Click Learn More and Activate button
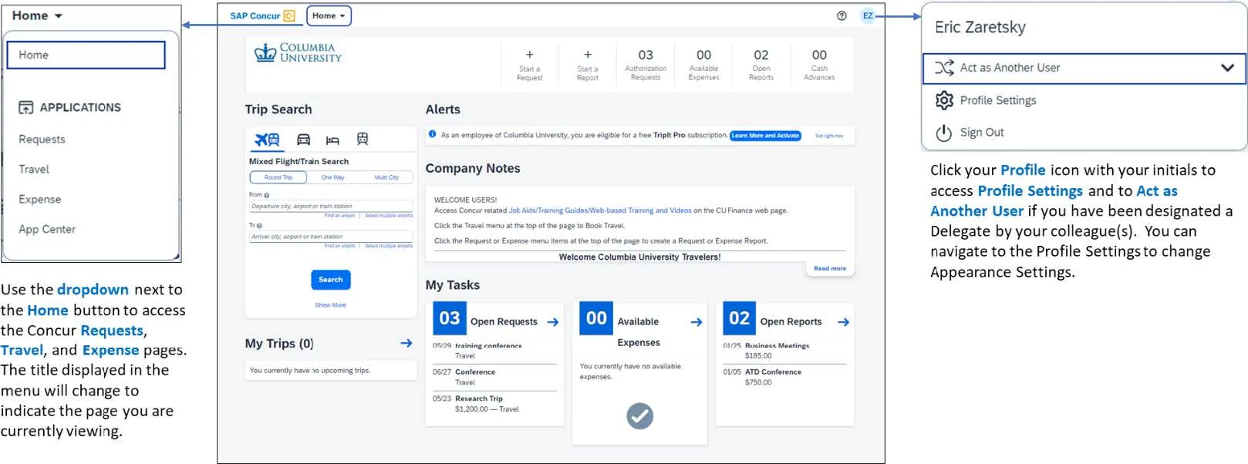This screenshot has width=1248, height=464. [x=765, y=136]
